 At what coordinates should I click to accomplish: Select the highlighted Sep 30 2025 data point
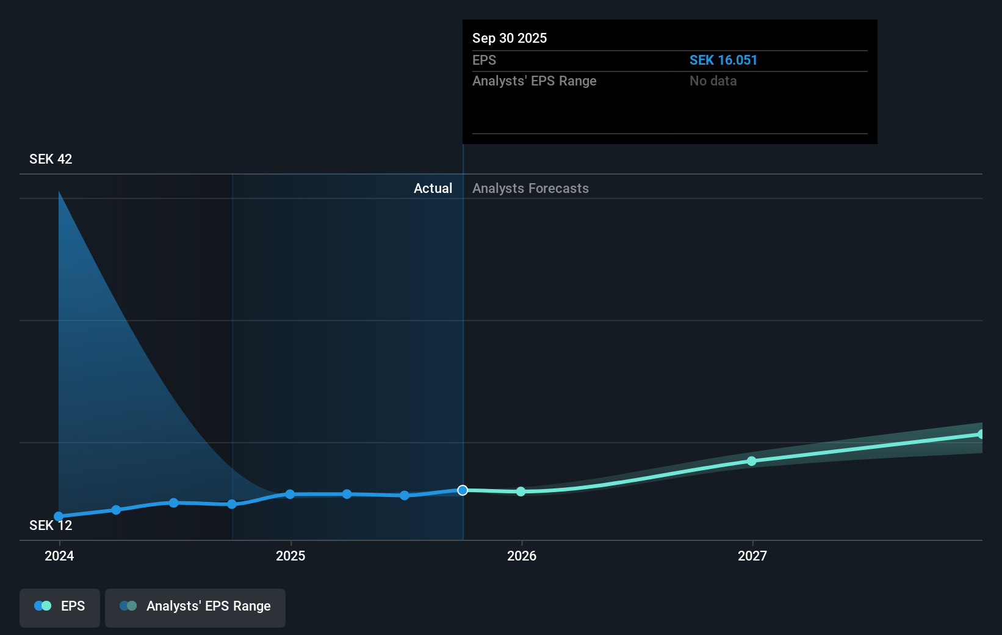pos(463,490)
